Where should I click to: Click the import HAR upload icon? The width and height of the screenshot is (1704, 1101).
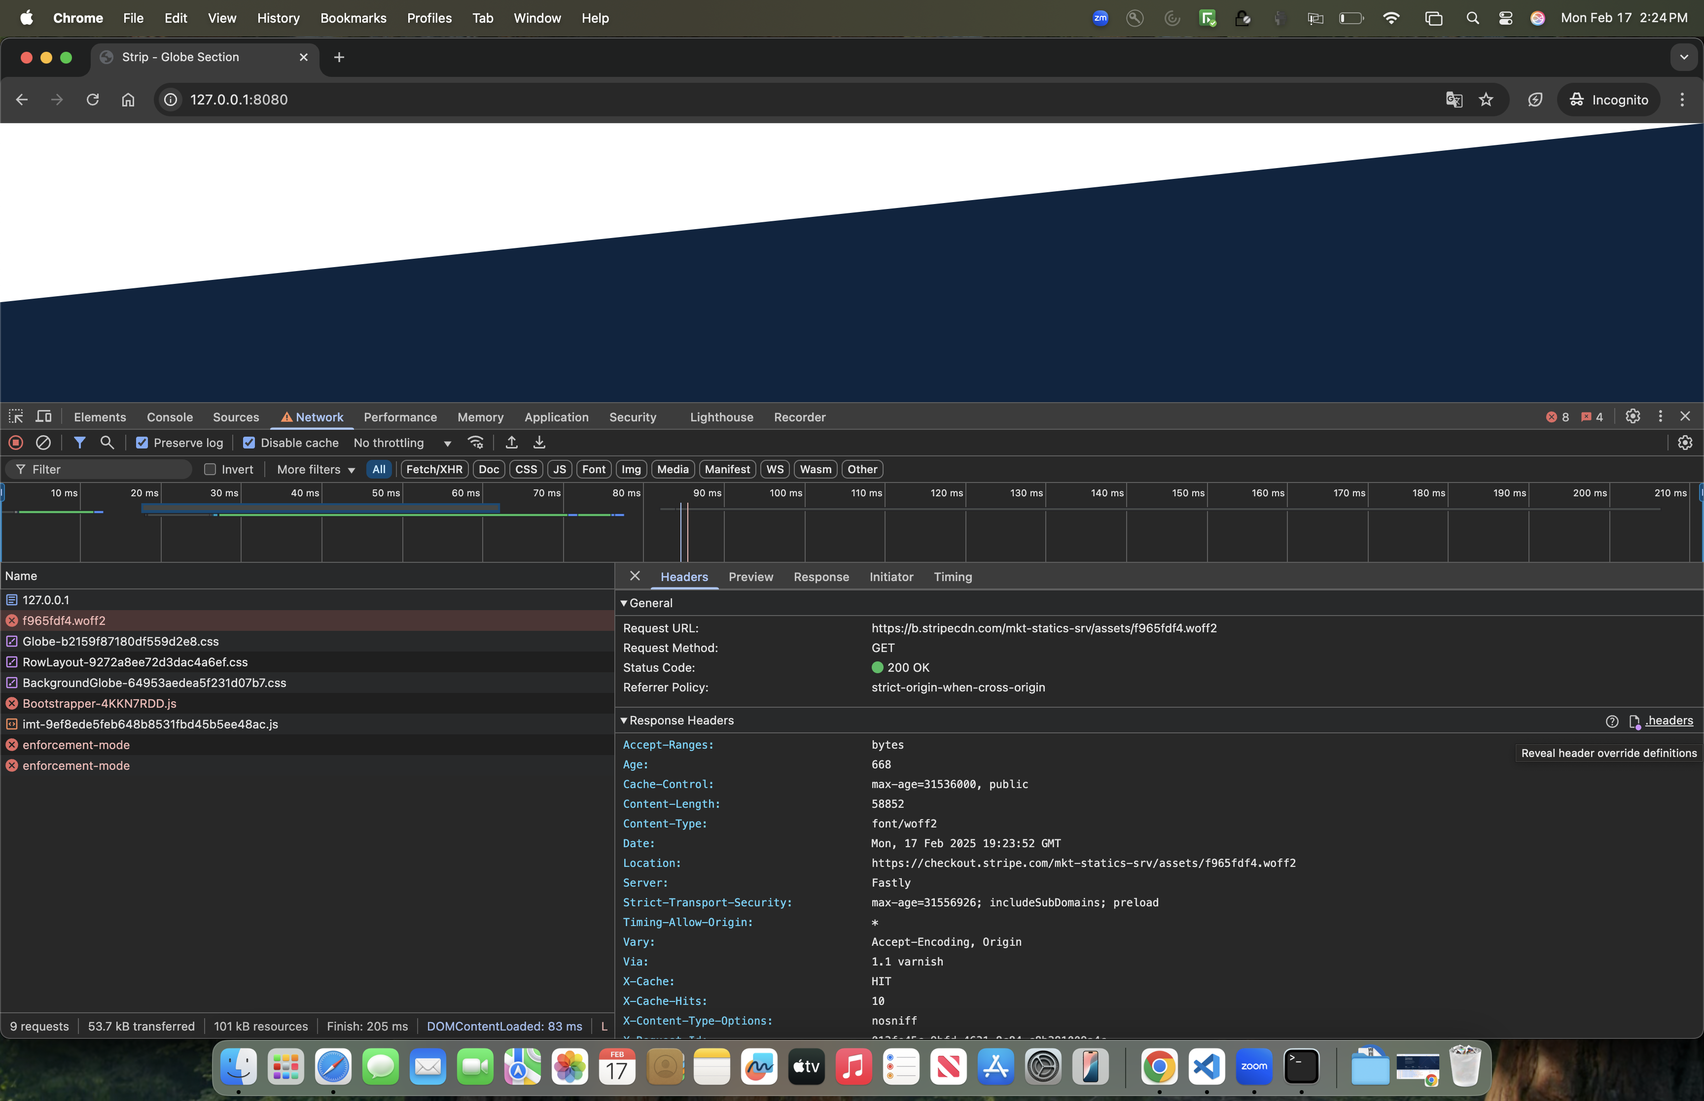pos(511,443)
